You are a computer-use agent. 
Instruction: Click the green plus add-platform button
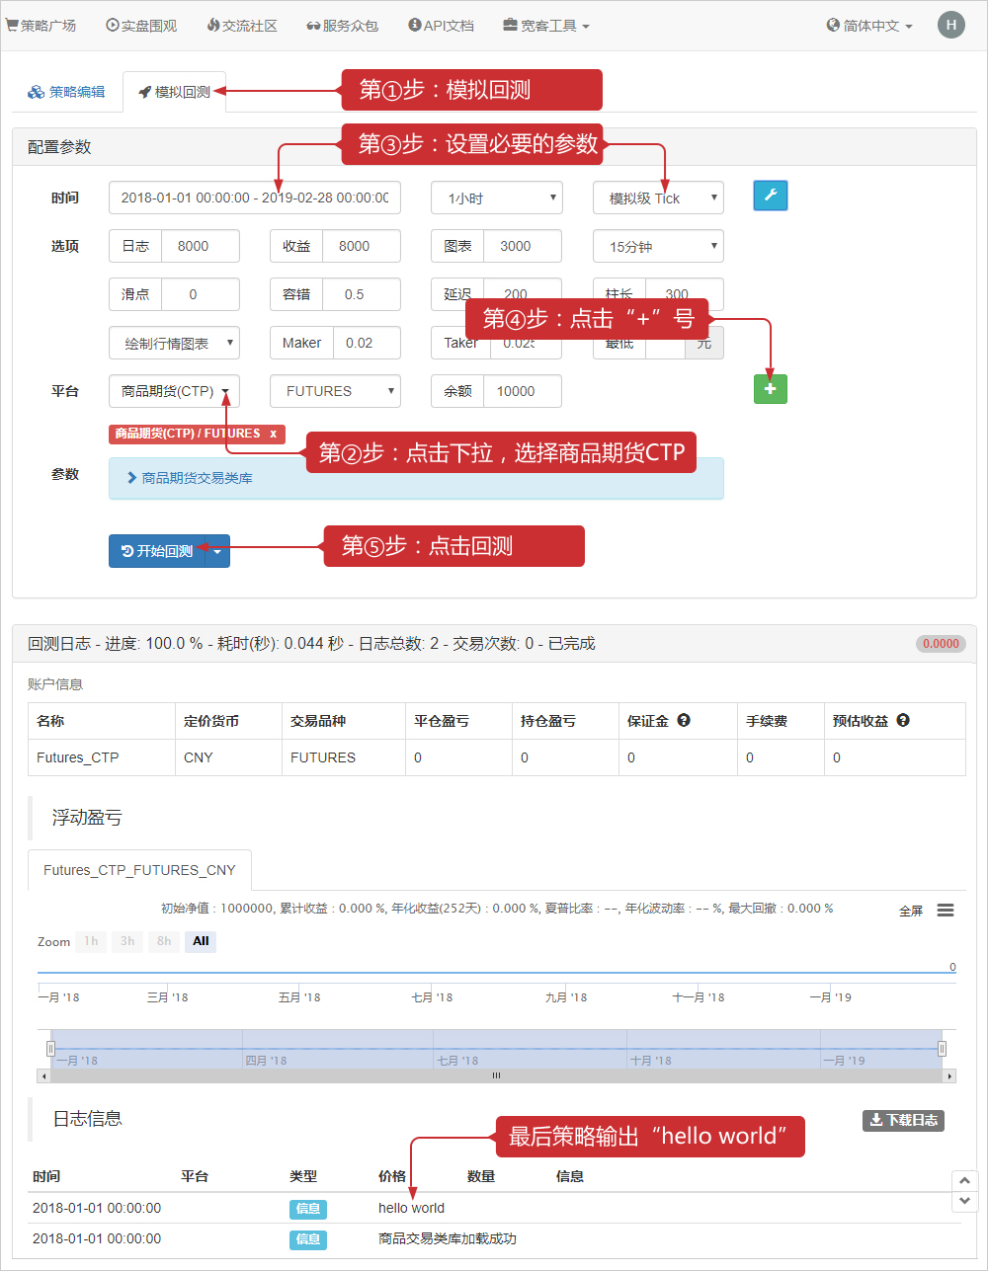(x=770, y=389)
